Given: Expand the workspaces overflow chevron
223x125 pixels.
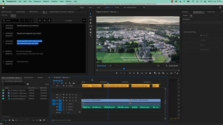Looking at the screenshot, I should point(144,7).
